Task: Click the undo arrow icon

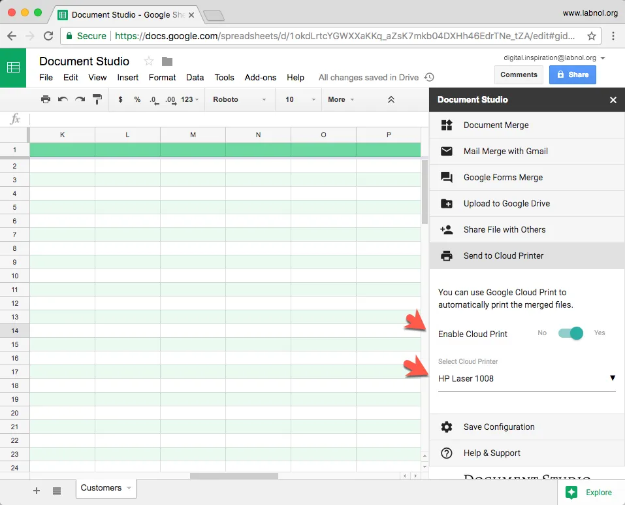Action: tap(63, 99)
